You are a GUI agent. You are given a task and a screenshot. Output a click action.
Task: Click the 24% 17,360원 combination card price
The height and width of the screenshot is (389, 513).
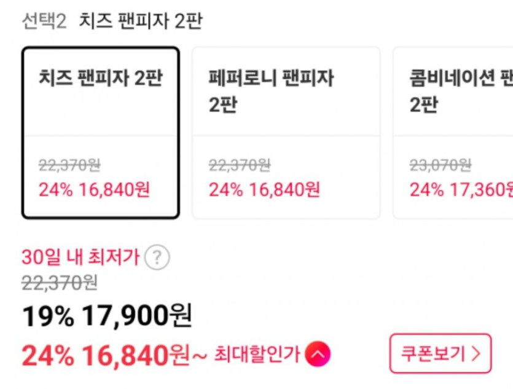pyautogui.click(x=461, y=190)
